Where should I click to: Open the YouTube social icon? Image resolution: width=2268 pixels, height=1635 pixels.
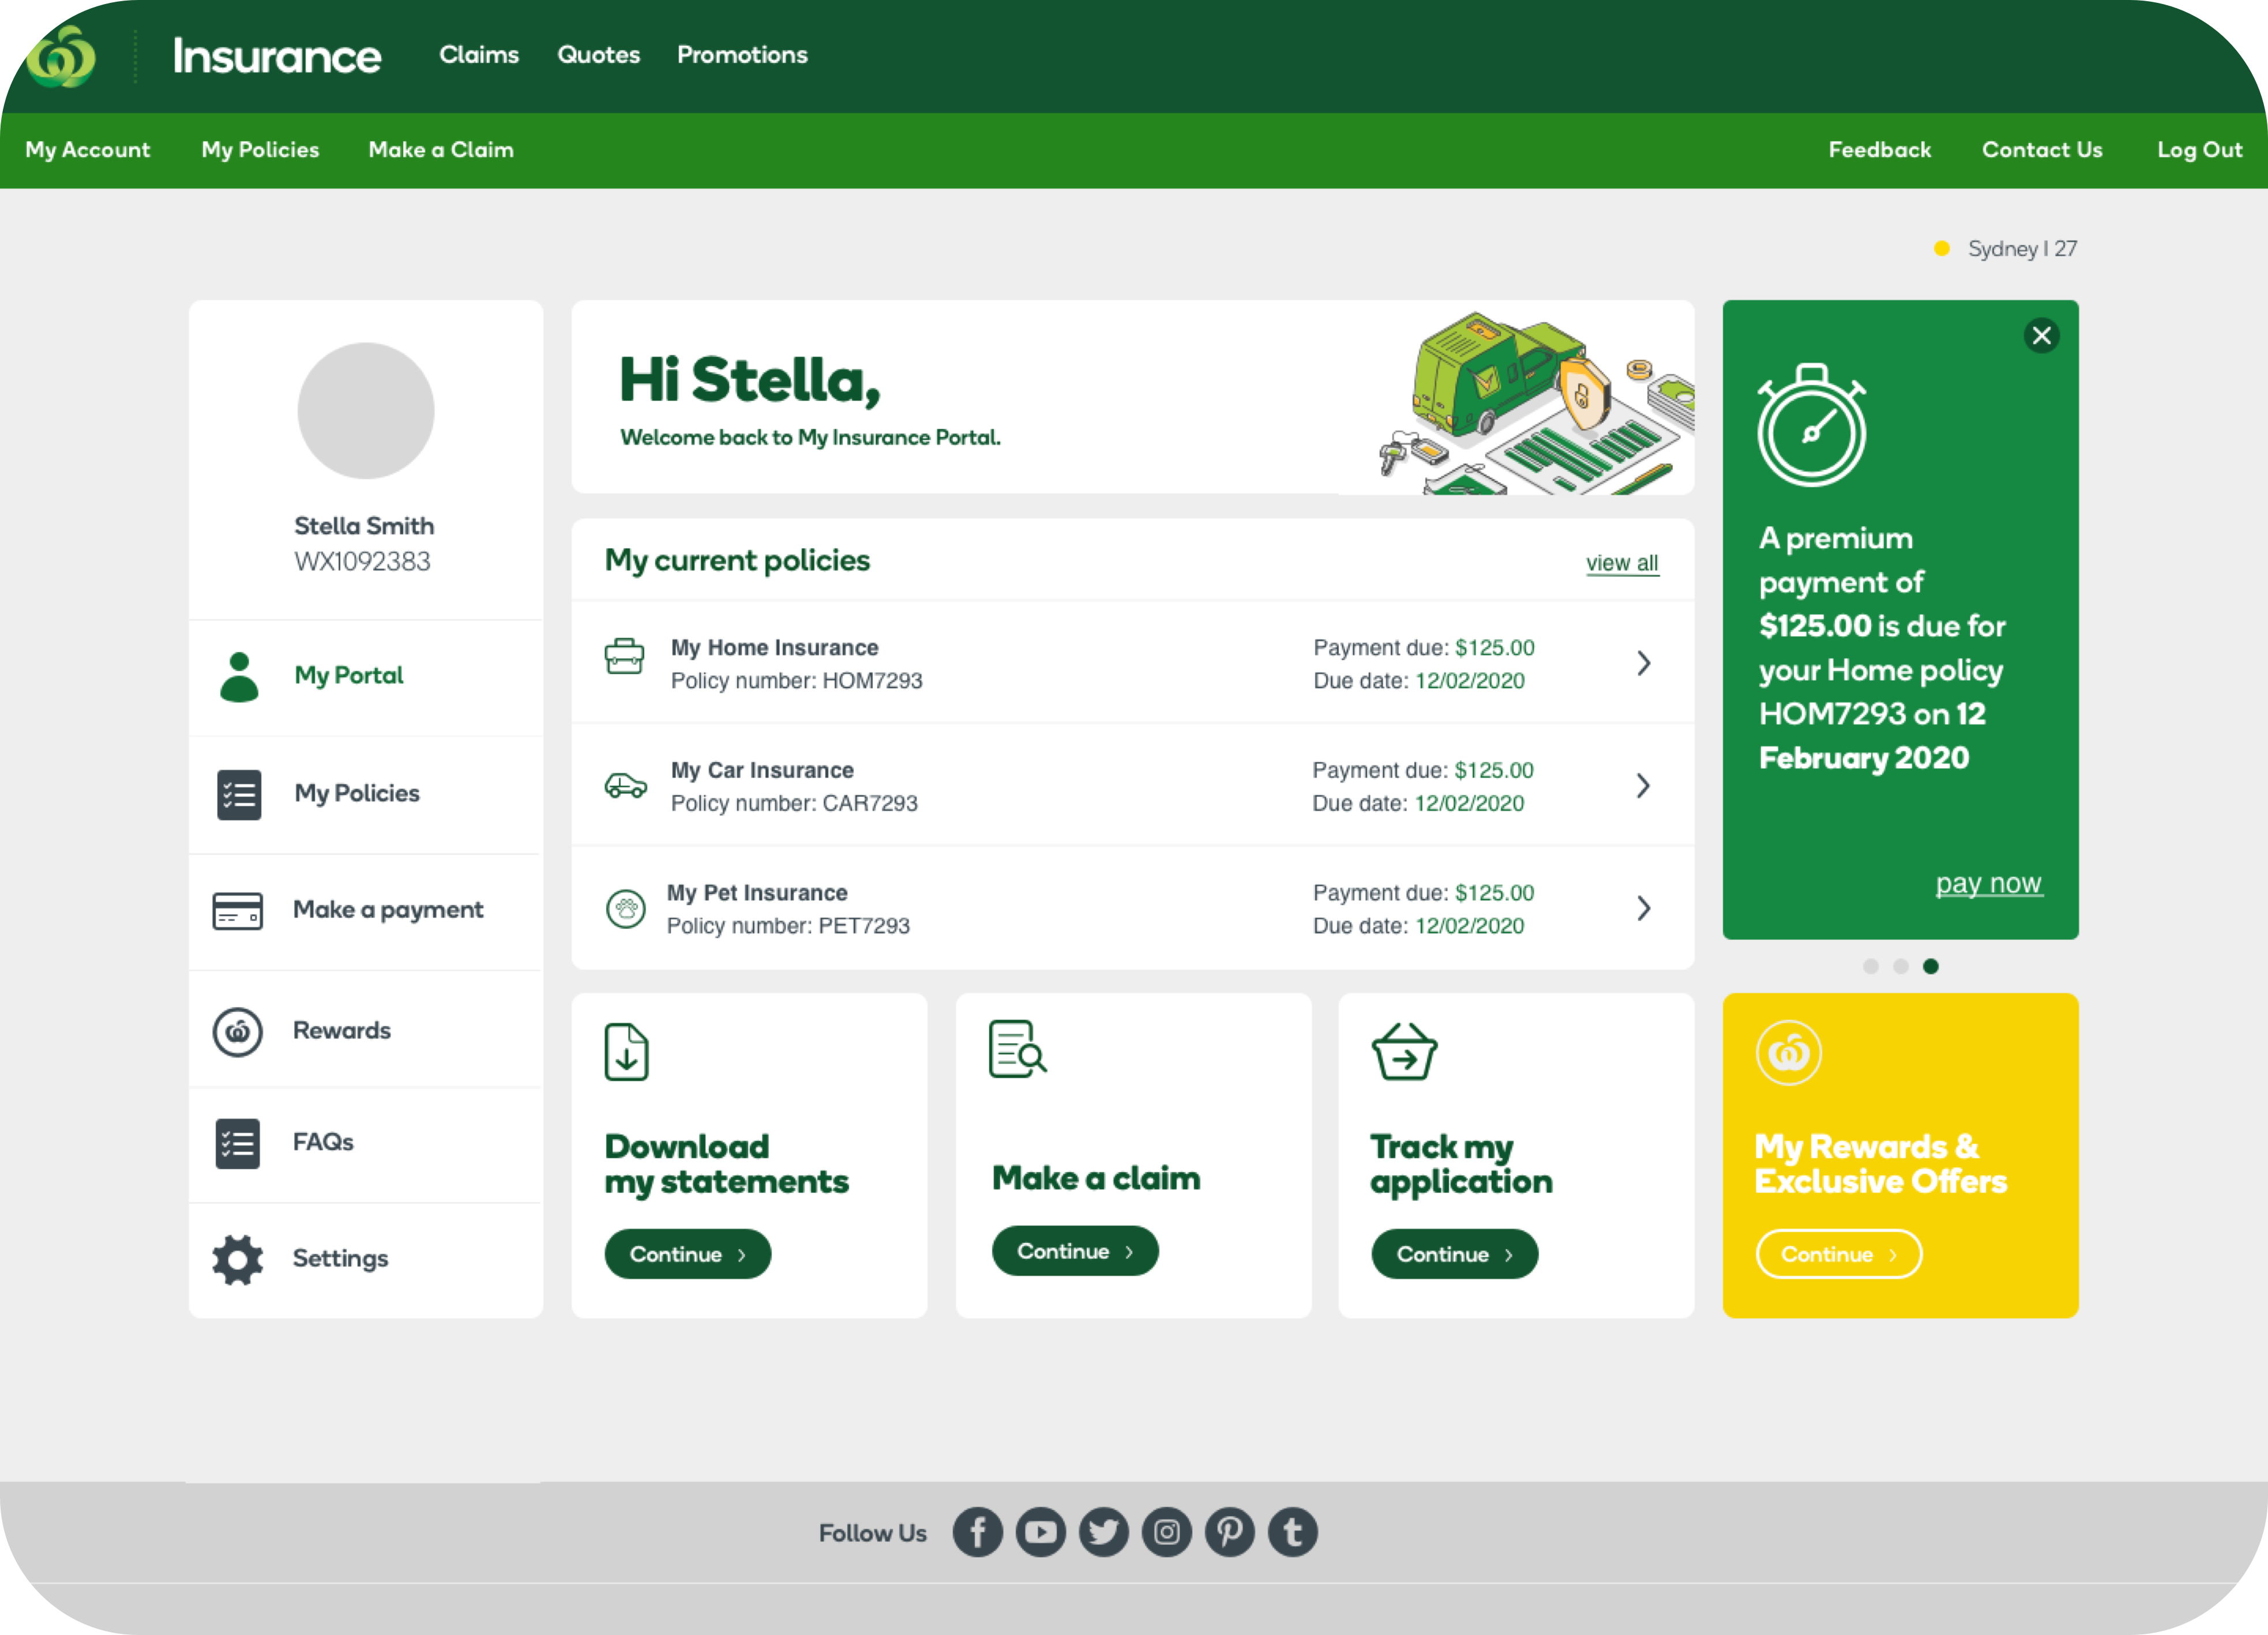tap(1040, 1532)
